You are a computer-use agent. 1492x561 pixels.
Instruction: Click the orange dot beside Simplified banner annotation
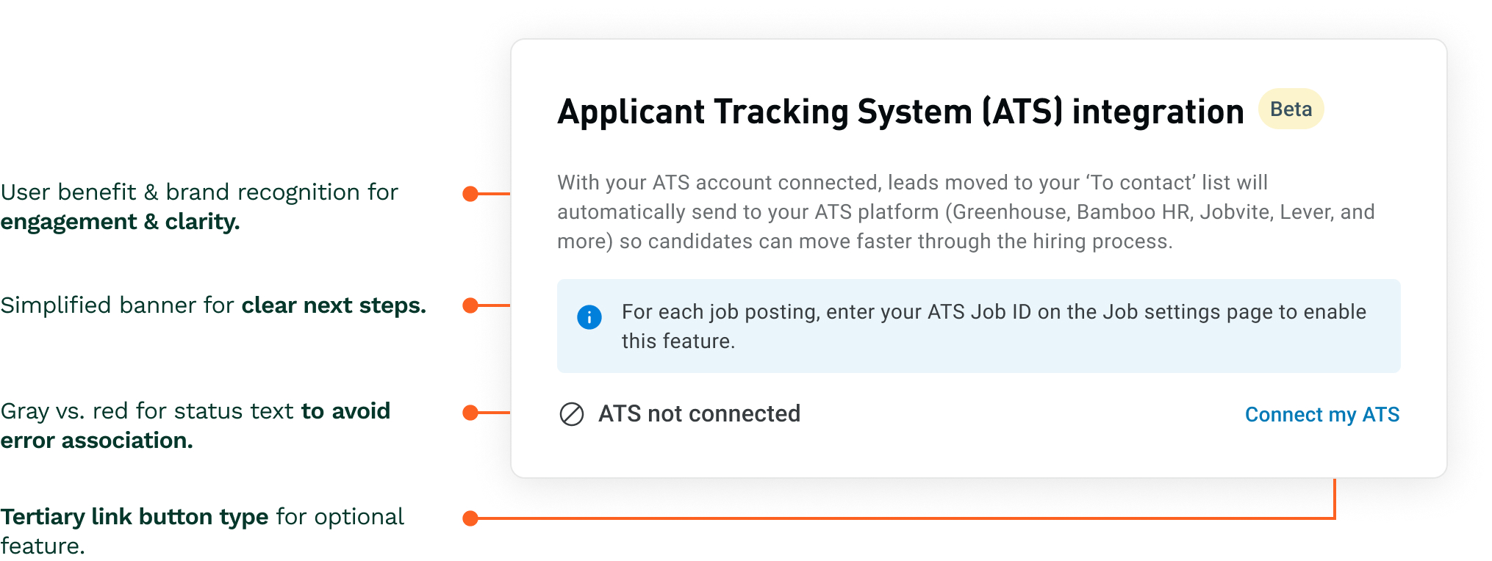tap(470, 305)
